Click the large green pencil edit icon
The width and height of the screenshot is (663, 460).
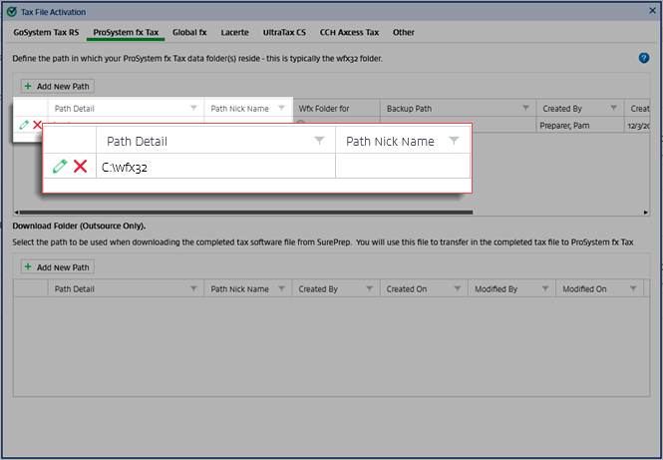[x=60, y=167]
